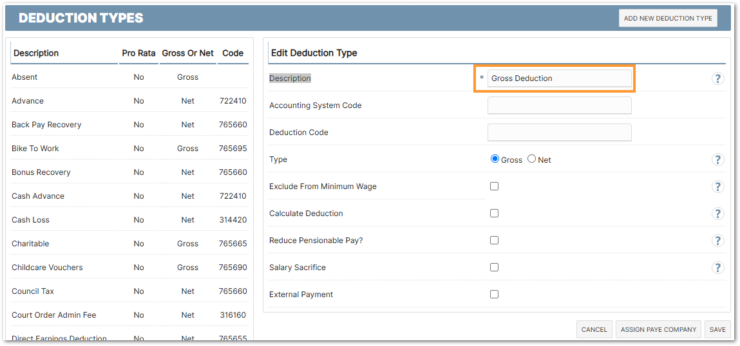This screenshot has width=740, height=346.
Task: Select the Gross radio button
Action: pyautogui.click(x=495, y=159)
